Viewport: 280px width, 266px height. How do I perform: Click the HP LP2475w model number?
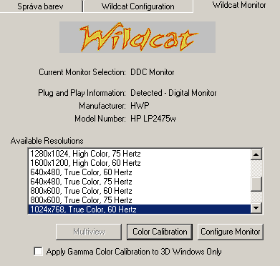pyautogui.click(x=153, y=119)
